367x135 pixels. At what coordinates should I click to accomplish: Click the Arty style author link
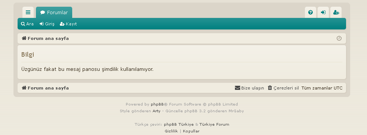156,111
